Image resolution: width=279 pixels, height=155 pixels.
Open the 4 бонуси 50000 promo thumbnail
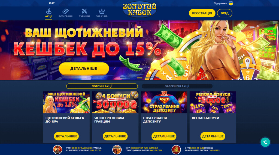click(115, 102)
